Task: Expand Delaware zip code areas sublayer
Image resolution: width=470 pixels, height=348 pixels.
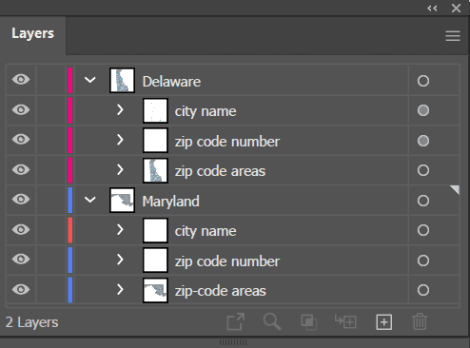Action: (120, 170)
